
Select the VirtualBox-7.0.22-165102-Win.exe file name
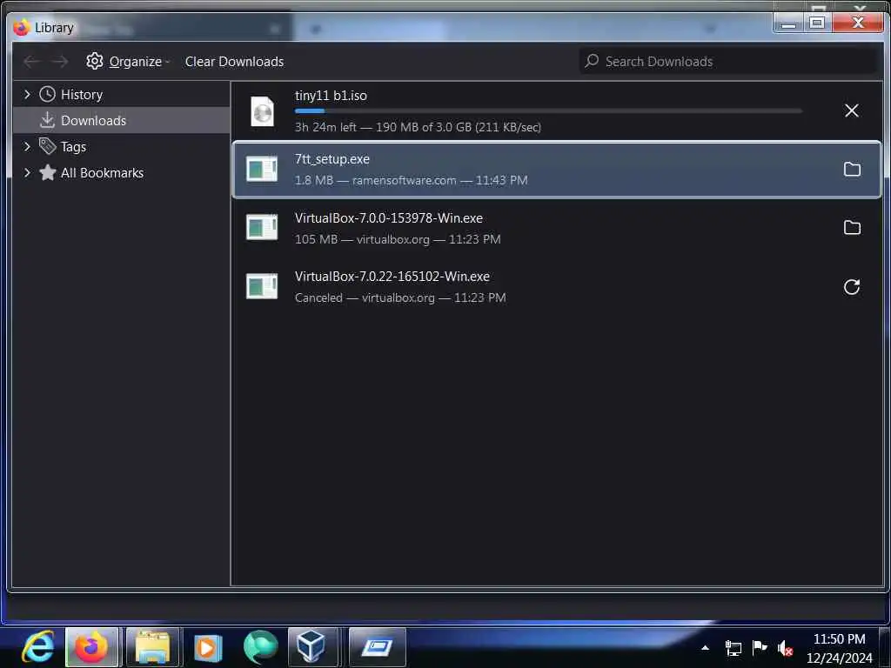(392, 277)
